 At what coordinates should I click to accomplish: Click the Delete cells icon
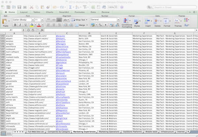pos(157,21)
